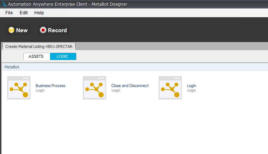The image size is (268, 154).
Task: Click the New button in the toolbar
Action: [x=18, y=30]
